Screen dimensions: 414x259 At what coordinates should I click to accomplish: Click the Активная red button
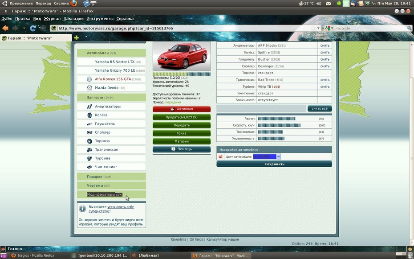point(182,109)
